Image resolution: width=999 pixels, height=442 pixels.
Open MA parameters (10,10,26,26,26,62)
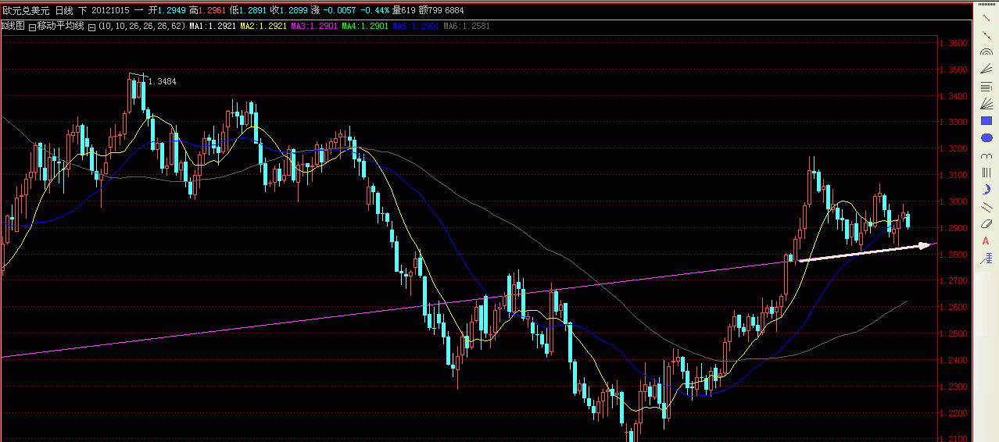141,26
